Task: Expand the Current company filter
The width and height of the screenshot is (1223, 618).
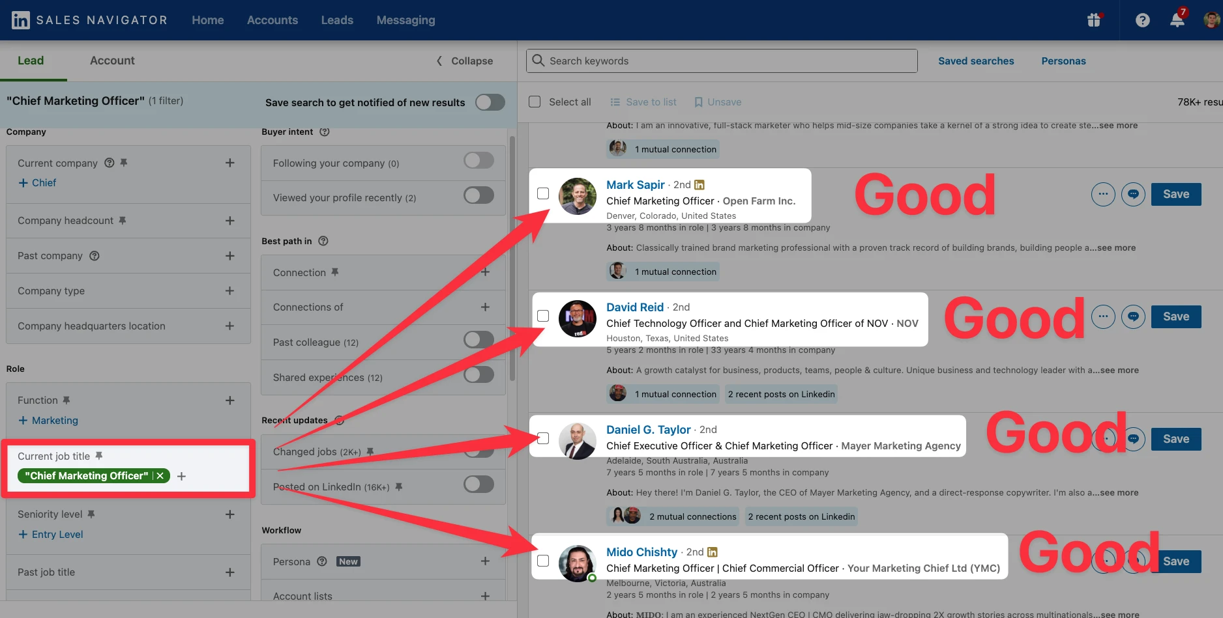Action: click(x=230, y=163)
